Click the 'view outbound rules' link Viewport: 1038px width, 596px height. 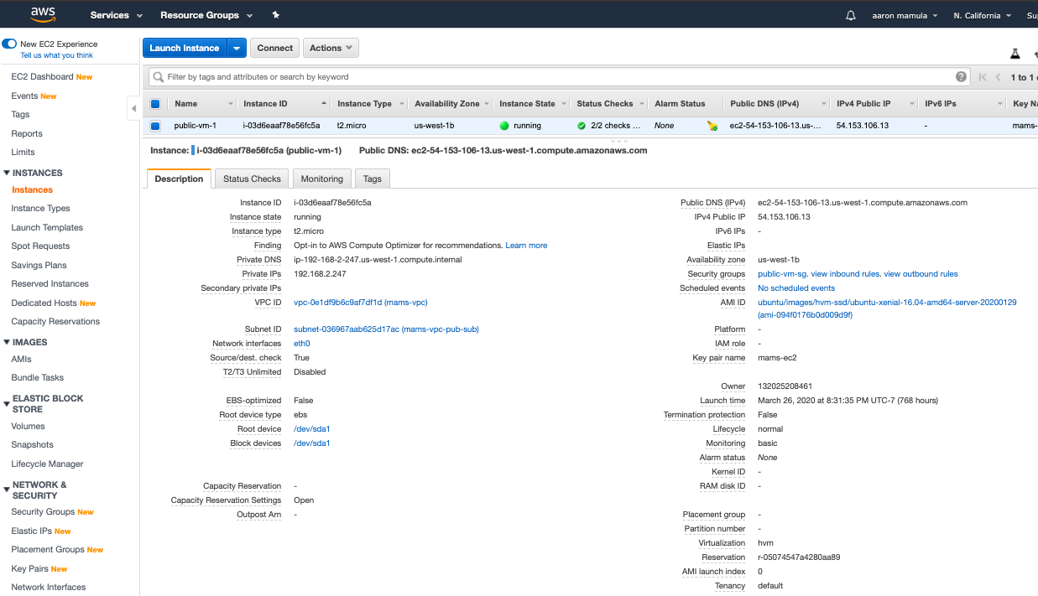tap(921, 274)
